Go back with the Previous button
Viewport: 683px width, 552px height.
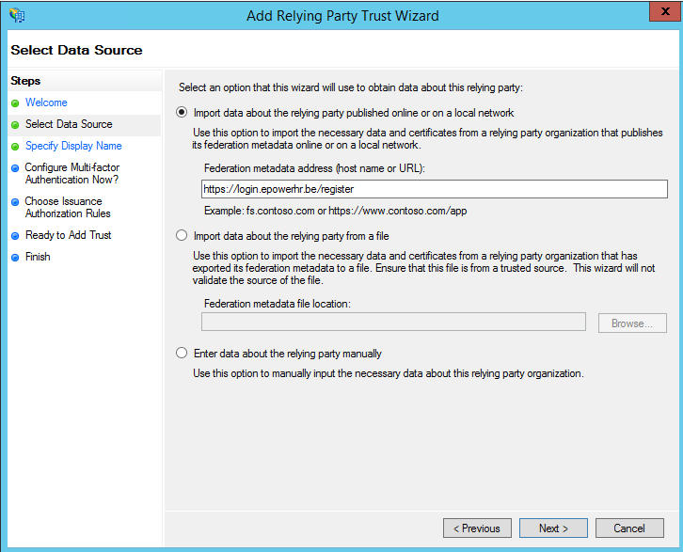click(x=477, y=528)
